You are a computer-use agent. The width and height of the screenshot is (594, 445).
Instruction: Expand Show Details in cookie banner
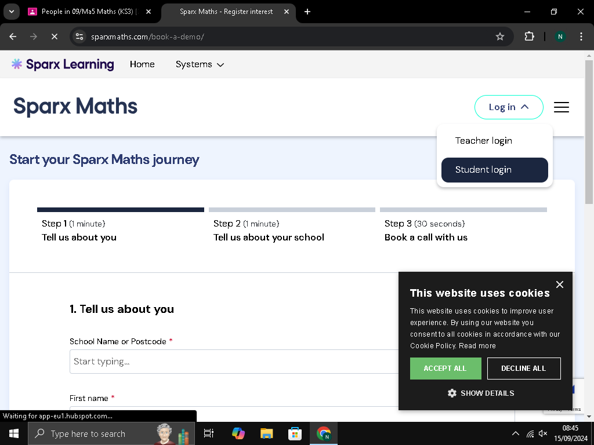point(481,393)
